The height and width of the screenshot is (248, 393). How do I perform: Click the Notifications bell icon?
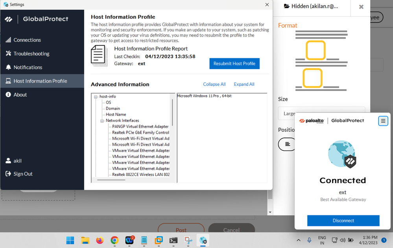click(8, 67)
